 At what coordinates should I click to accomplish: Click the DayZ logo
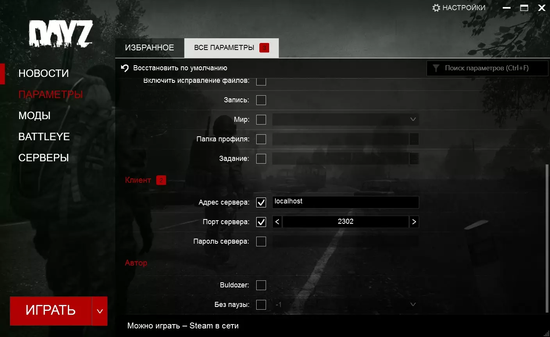point(61,34)
